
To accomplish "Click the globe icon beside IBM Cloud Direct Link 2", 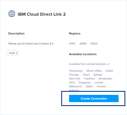I will [x=12, y=14].
